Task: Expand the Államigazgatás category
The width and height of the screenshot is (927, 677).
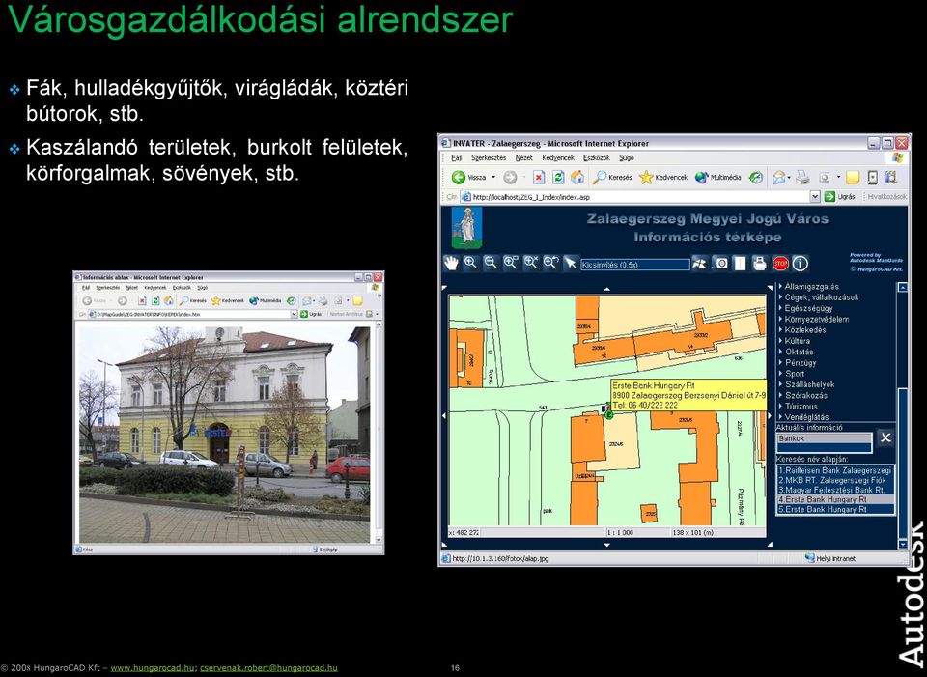Action: pos(807,286)
